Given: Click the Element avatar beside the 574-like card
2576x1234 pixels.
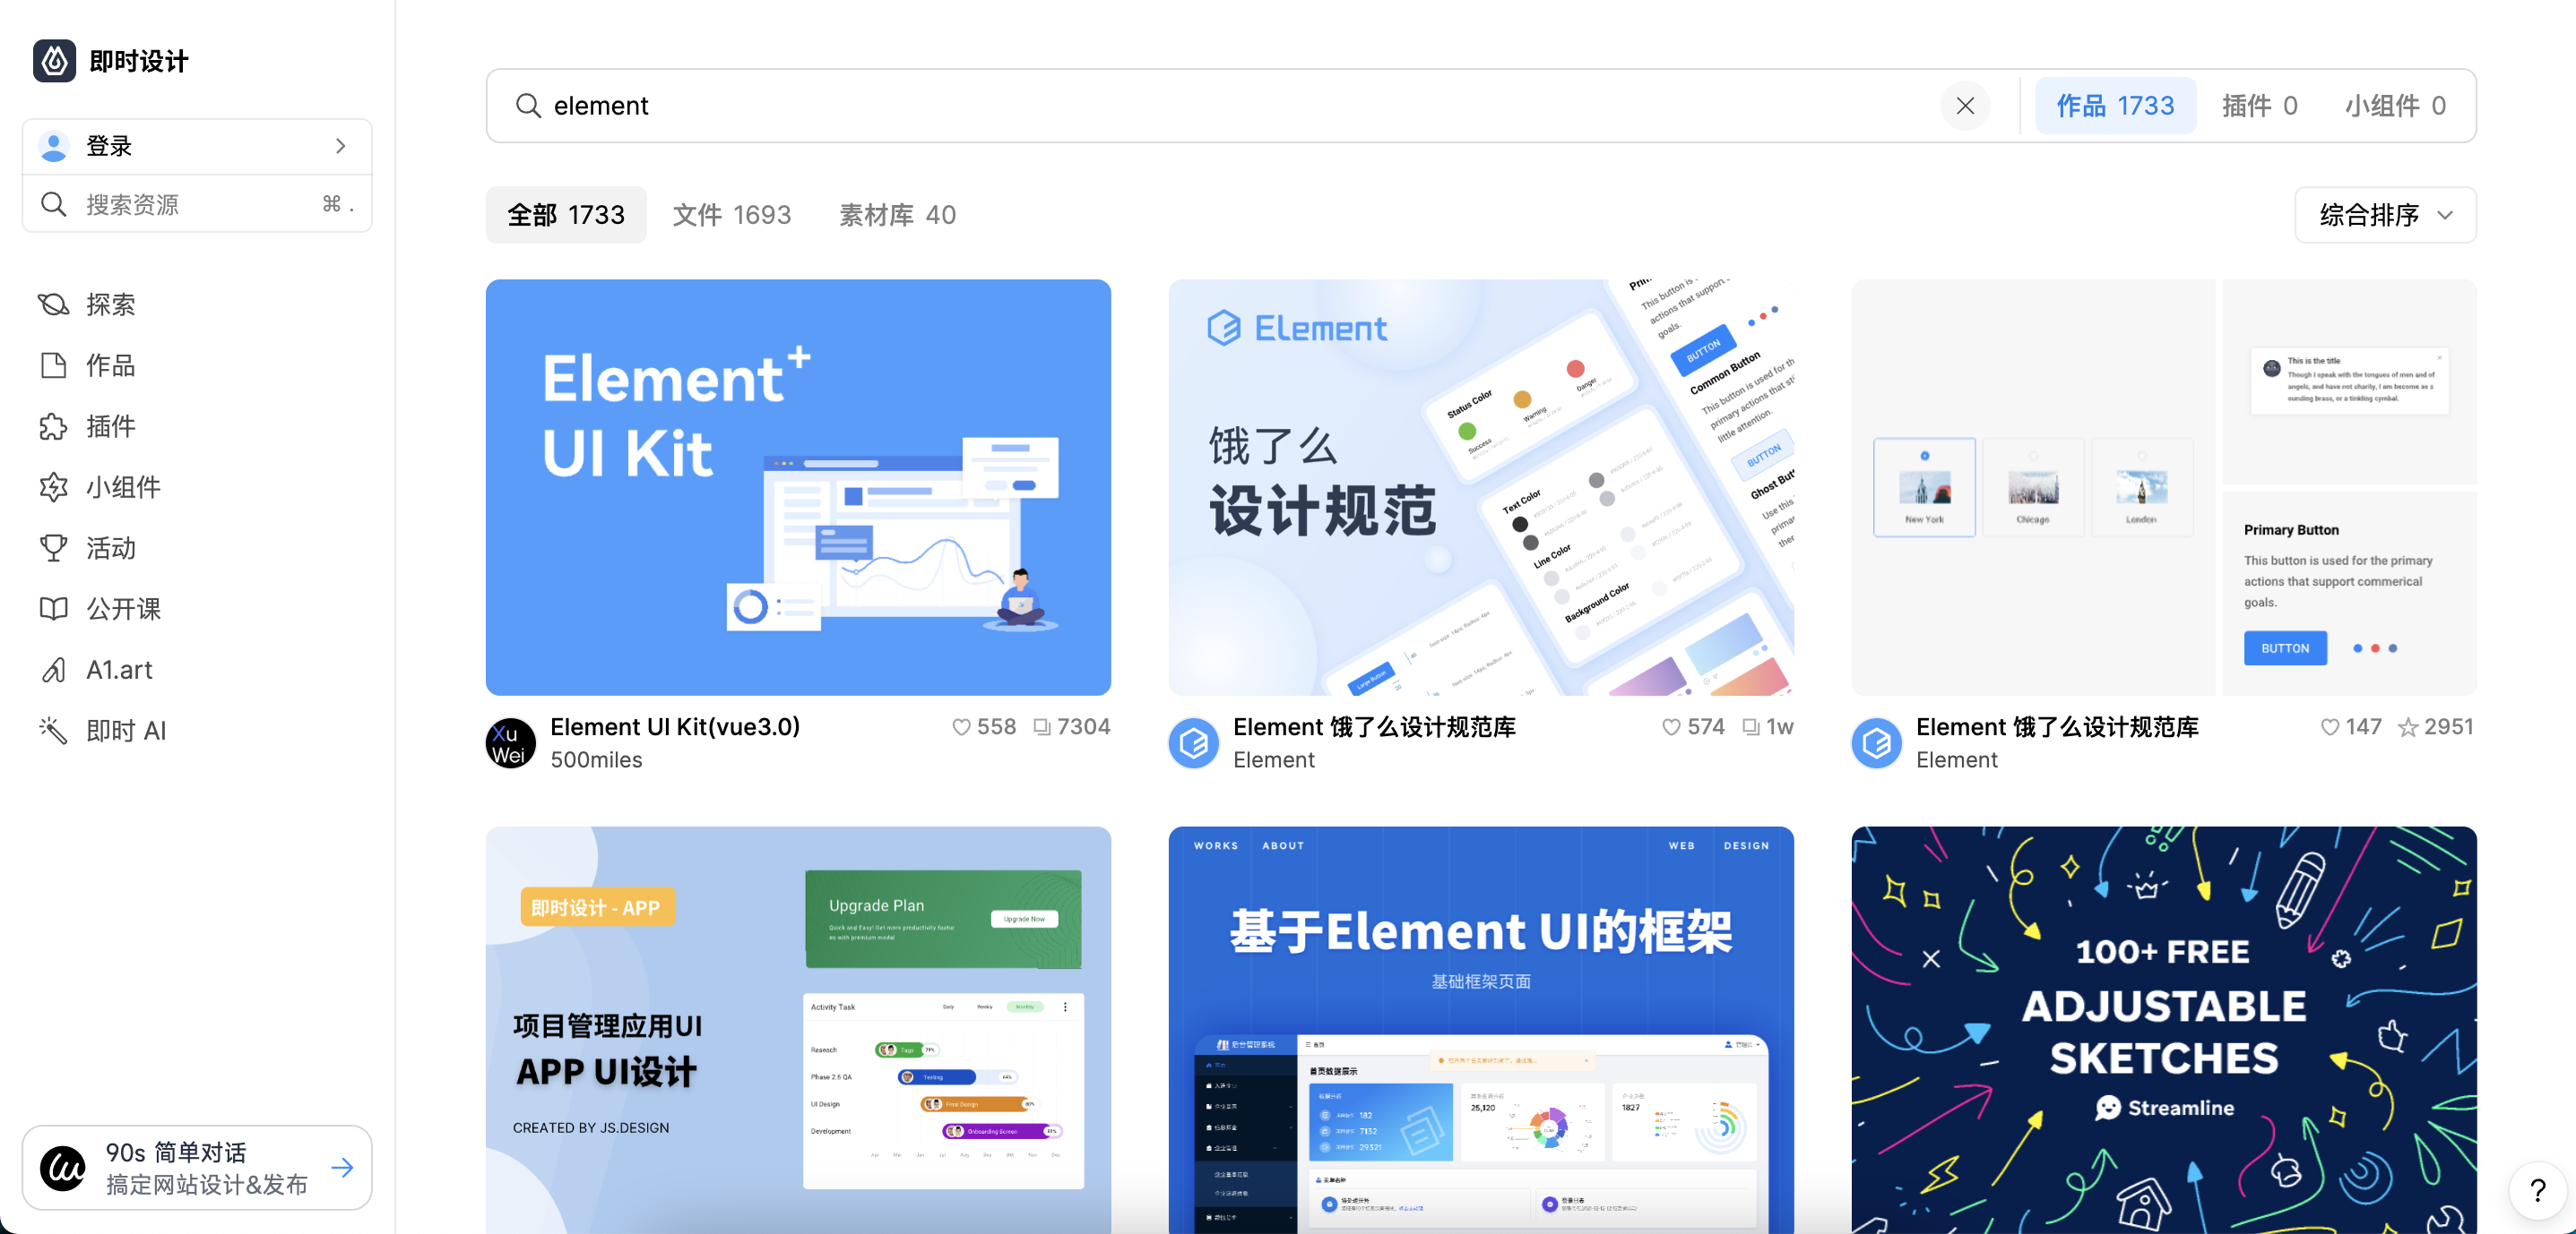Looking at the screenshot, I should (x=1194, y=743).
